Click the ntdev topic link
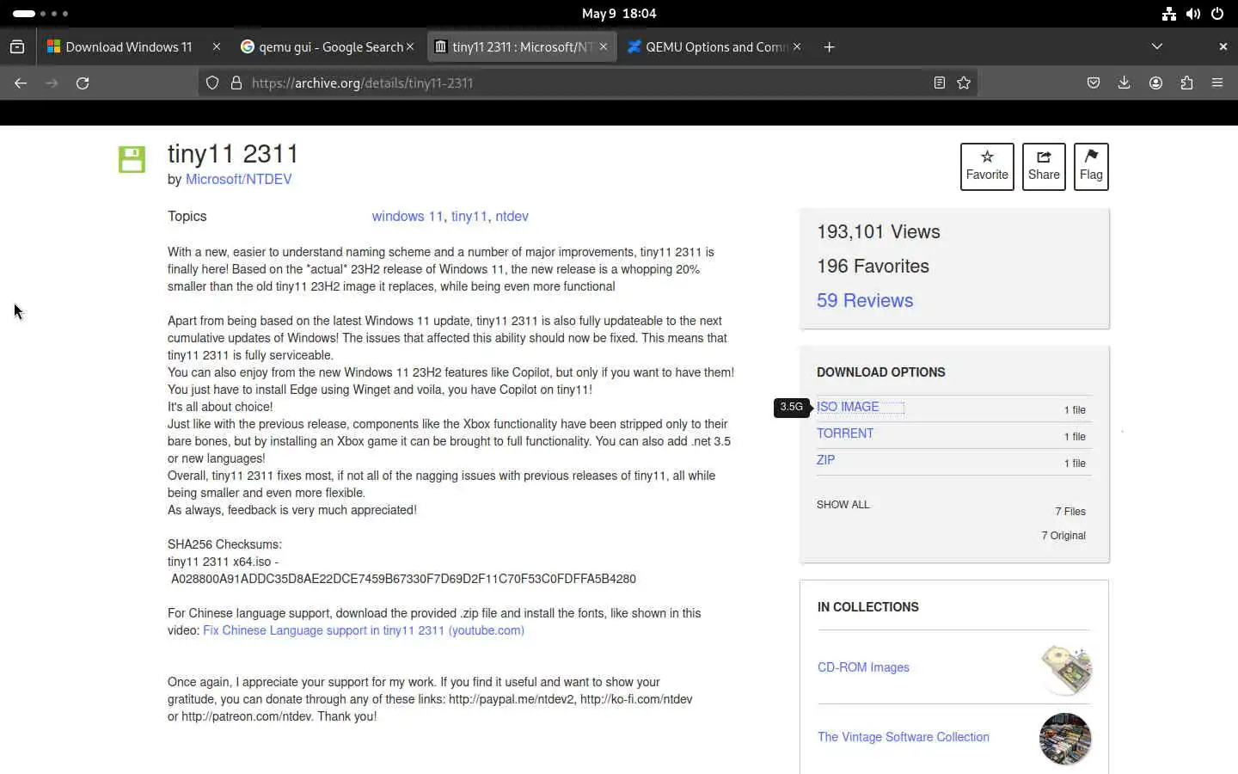The image size is (1238, 774). tap(512, 216)
